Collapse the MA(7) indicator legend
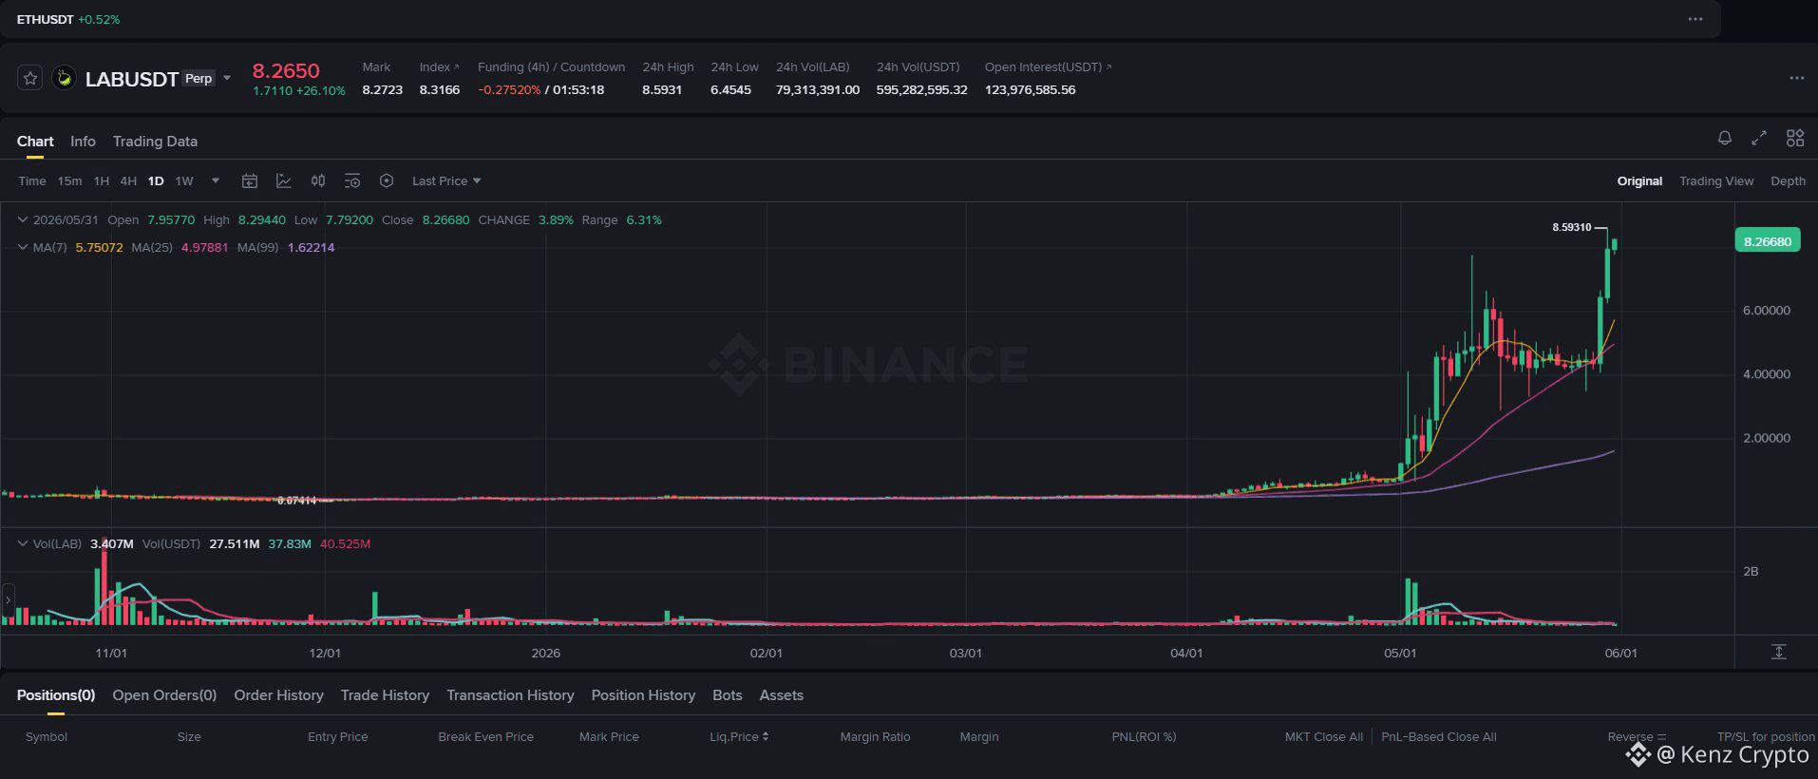 [x=23, y=247]
